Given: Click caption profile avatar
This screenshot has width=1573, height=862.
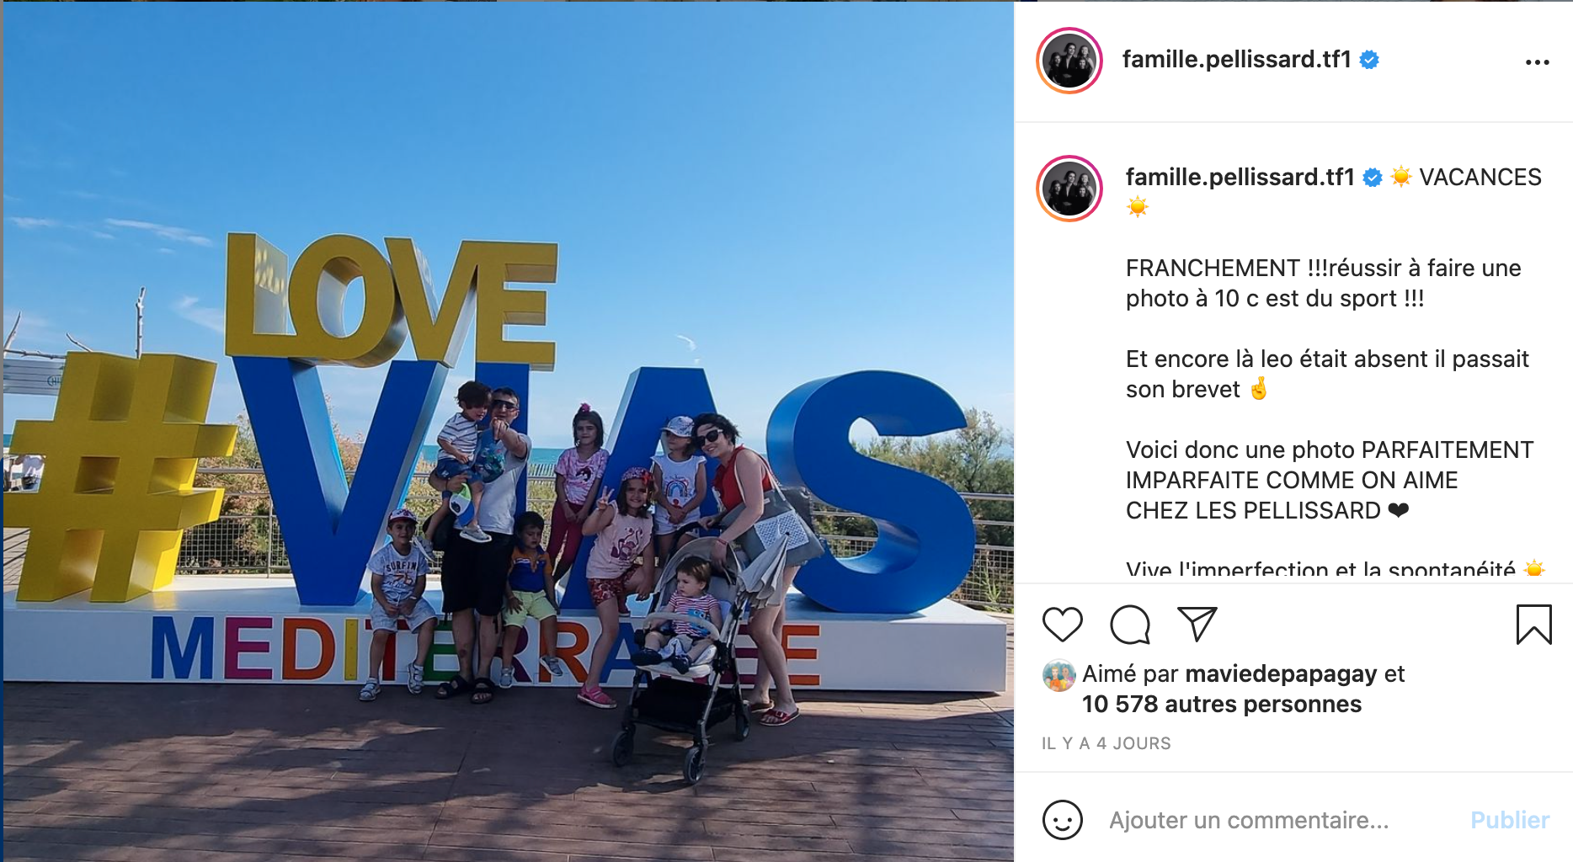Looking at the screenshot, I should click(1069, 189).
